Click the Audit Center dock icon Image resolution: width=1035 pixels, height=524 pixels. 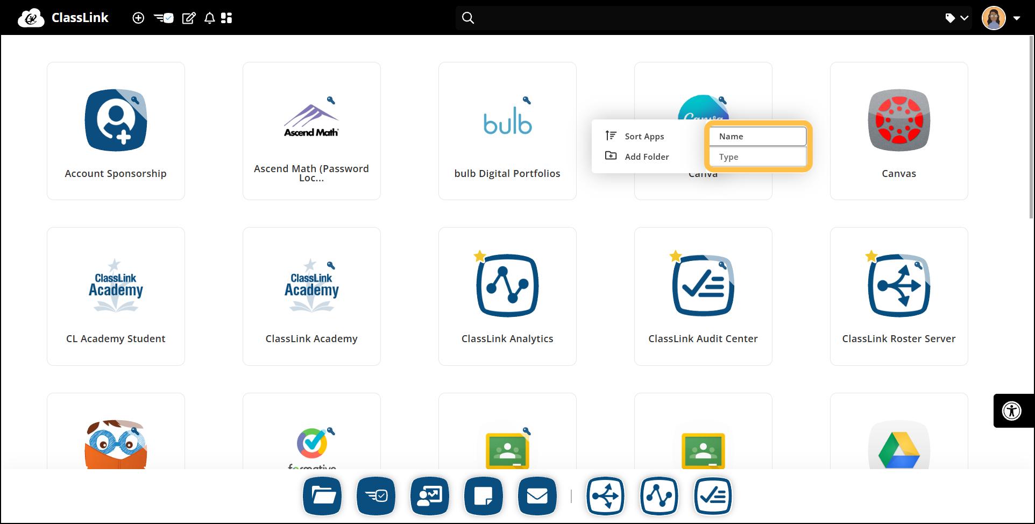pyautogui.click(x=713, y=495)
